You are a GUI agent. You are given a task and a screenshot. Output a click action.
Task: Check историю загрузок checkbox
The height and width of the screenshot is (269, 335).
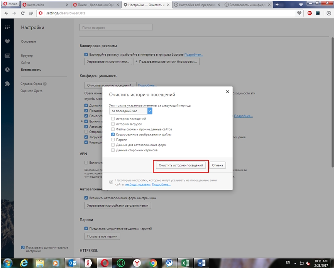tap(113, 124)
